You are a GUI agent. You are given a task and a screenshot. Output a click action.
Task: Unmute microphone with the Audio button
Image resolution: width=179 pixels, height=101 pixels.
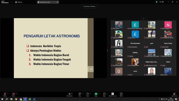(x=5, y=95)
